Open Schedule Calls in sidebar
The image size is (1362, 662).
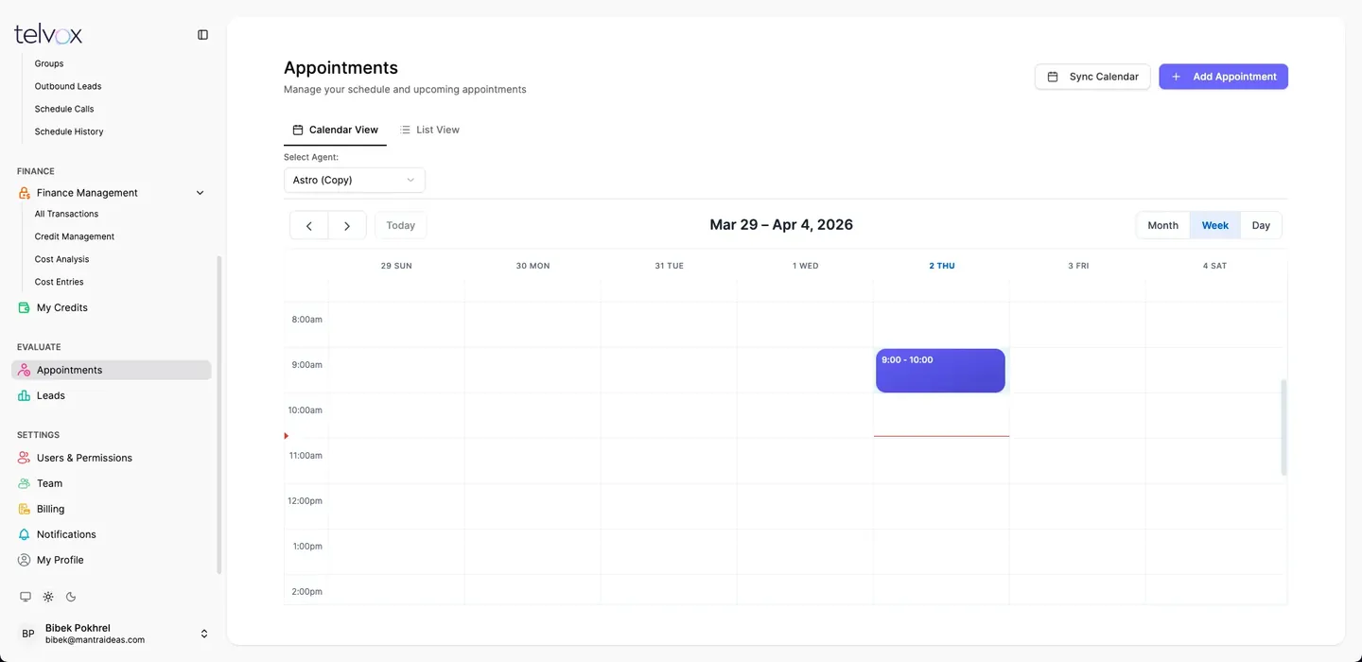point(64,109)
